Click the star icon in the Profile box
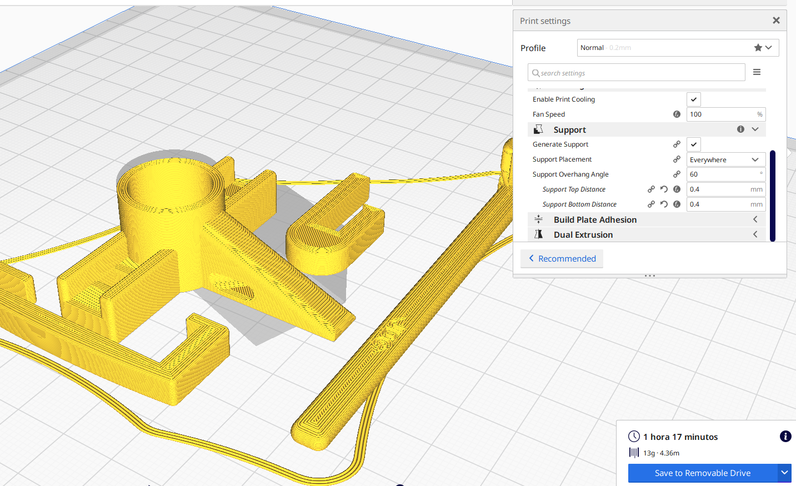 click(x=758, y=48)
